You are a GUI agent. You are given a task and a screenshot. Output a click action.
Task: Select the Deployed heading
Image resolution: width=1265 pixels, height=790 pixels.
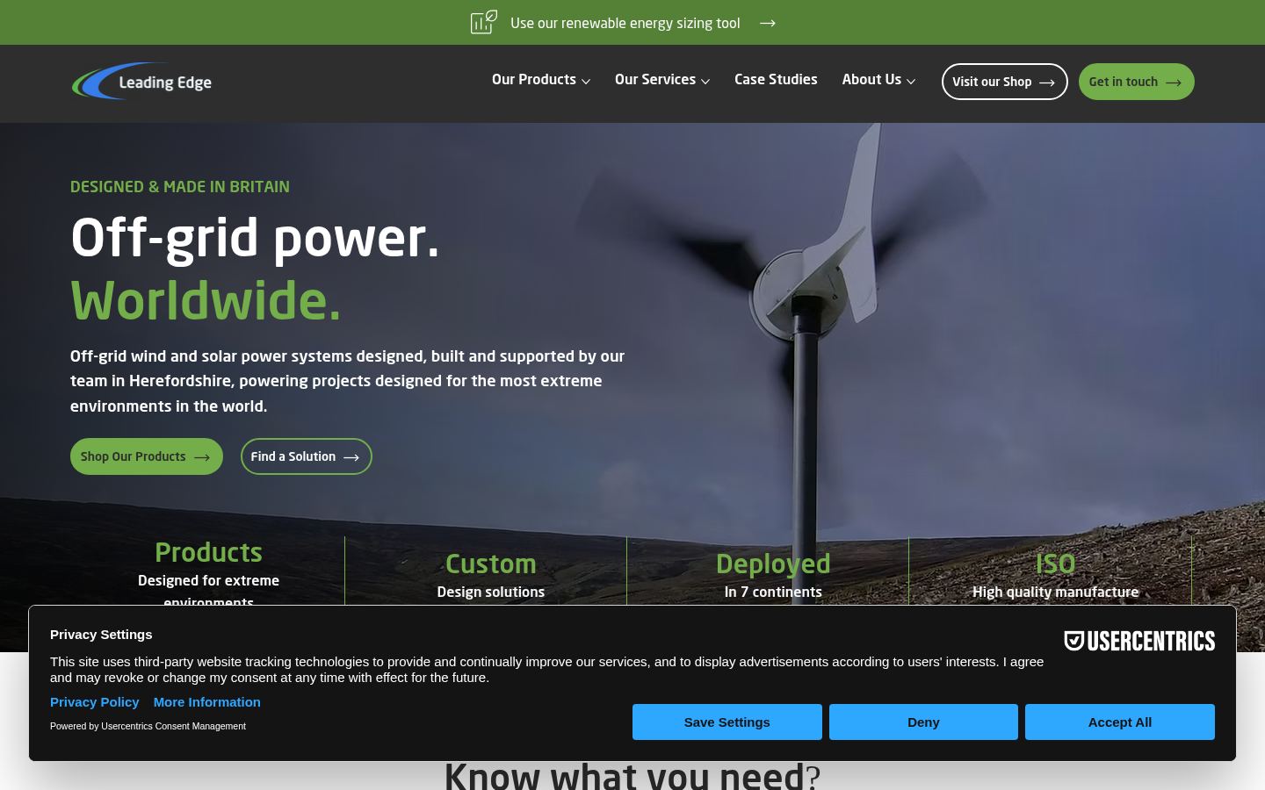coord(773,564)
